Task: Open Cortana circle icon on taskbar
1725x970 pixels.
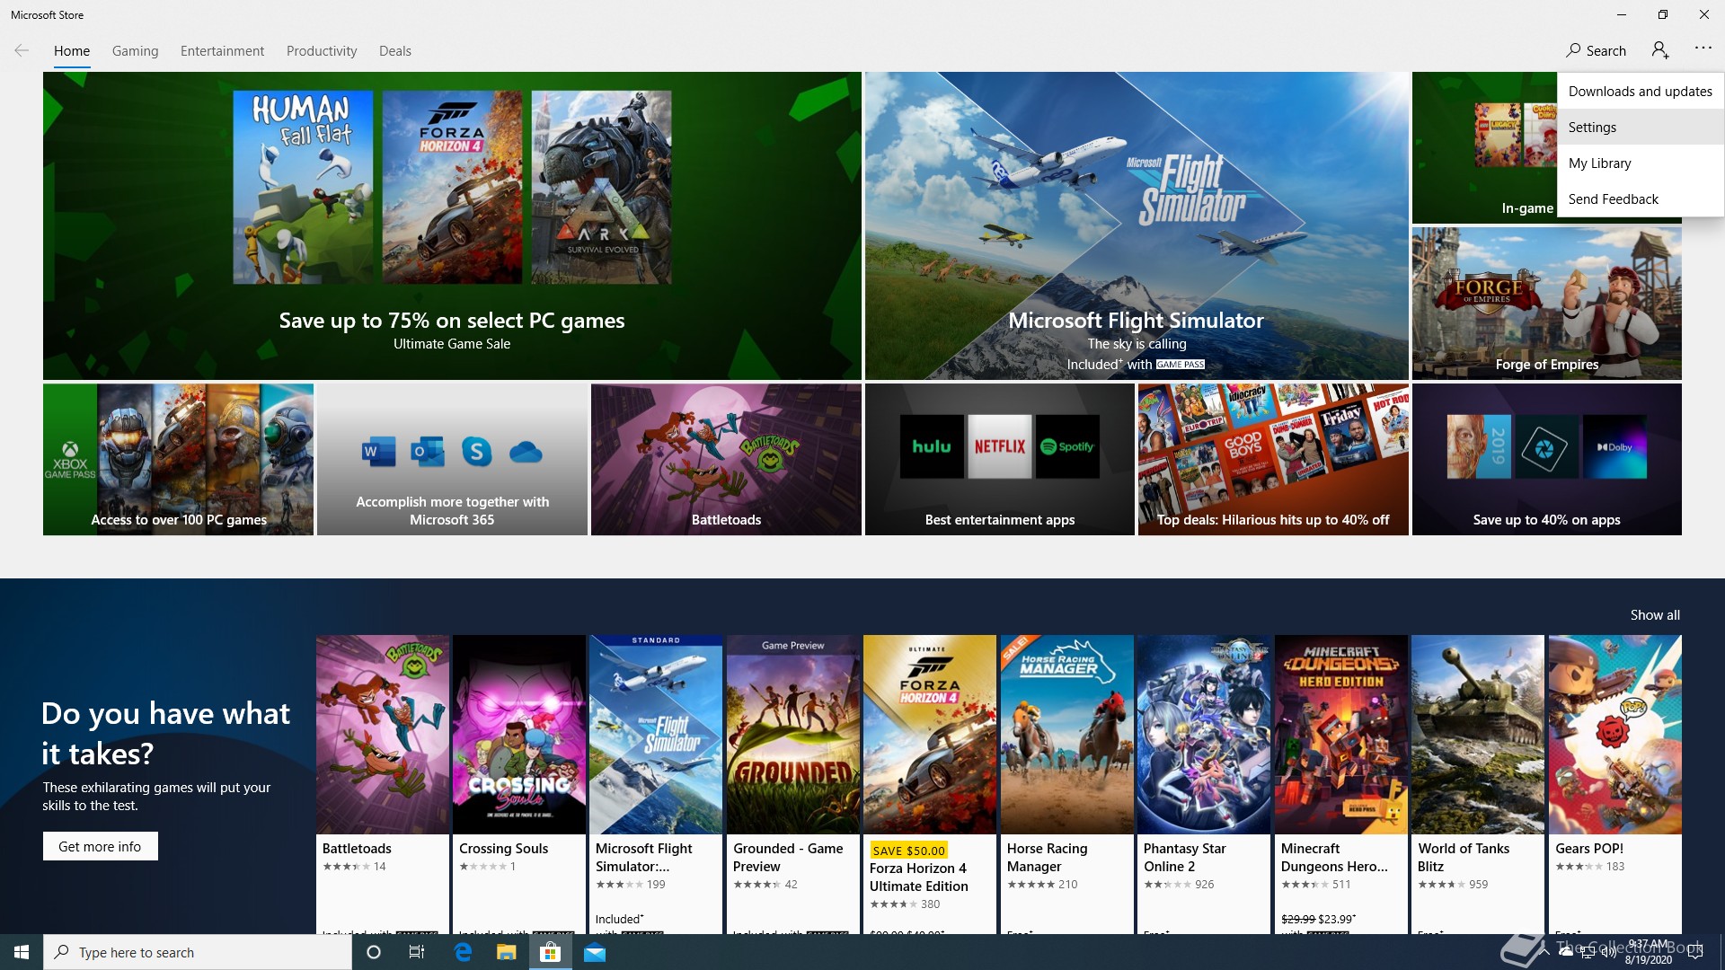Action: click(374, 952)
